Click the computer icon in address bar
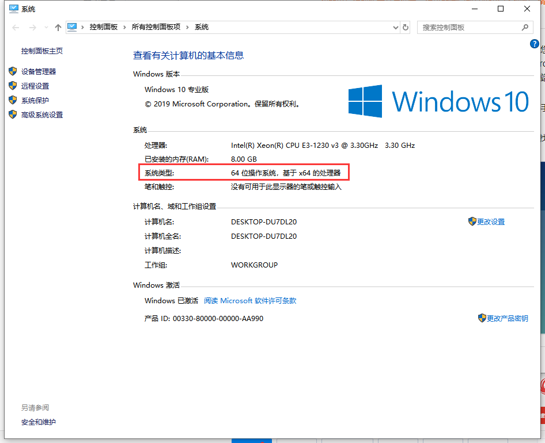 [x=73, y=27]
